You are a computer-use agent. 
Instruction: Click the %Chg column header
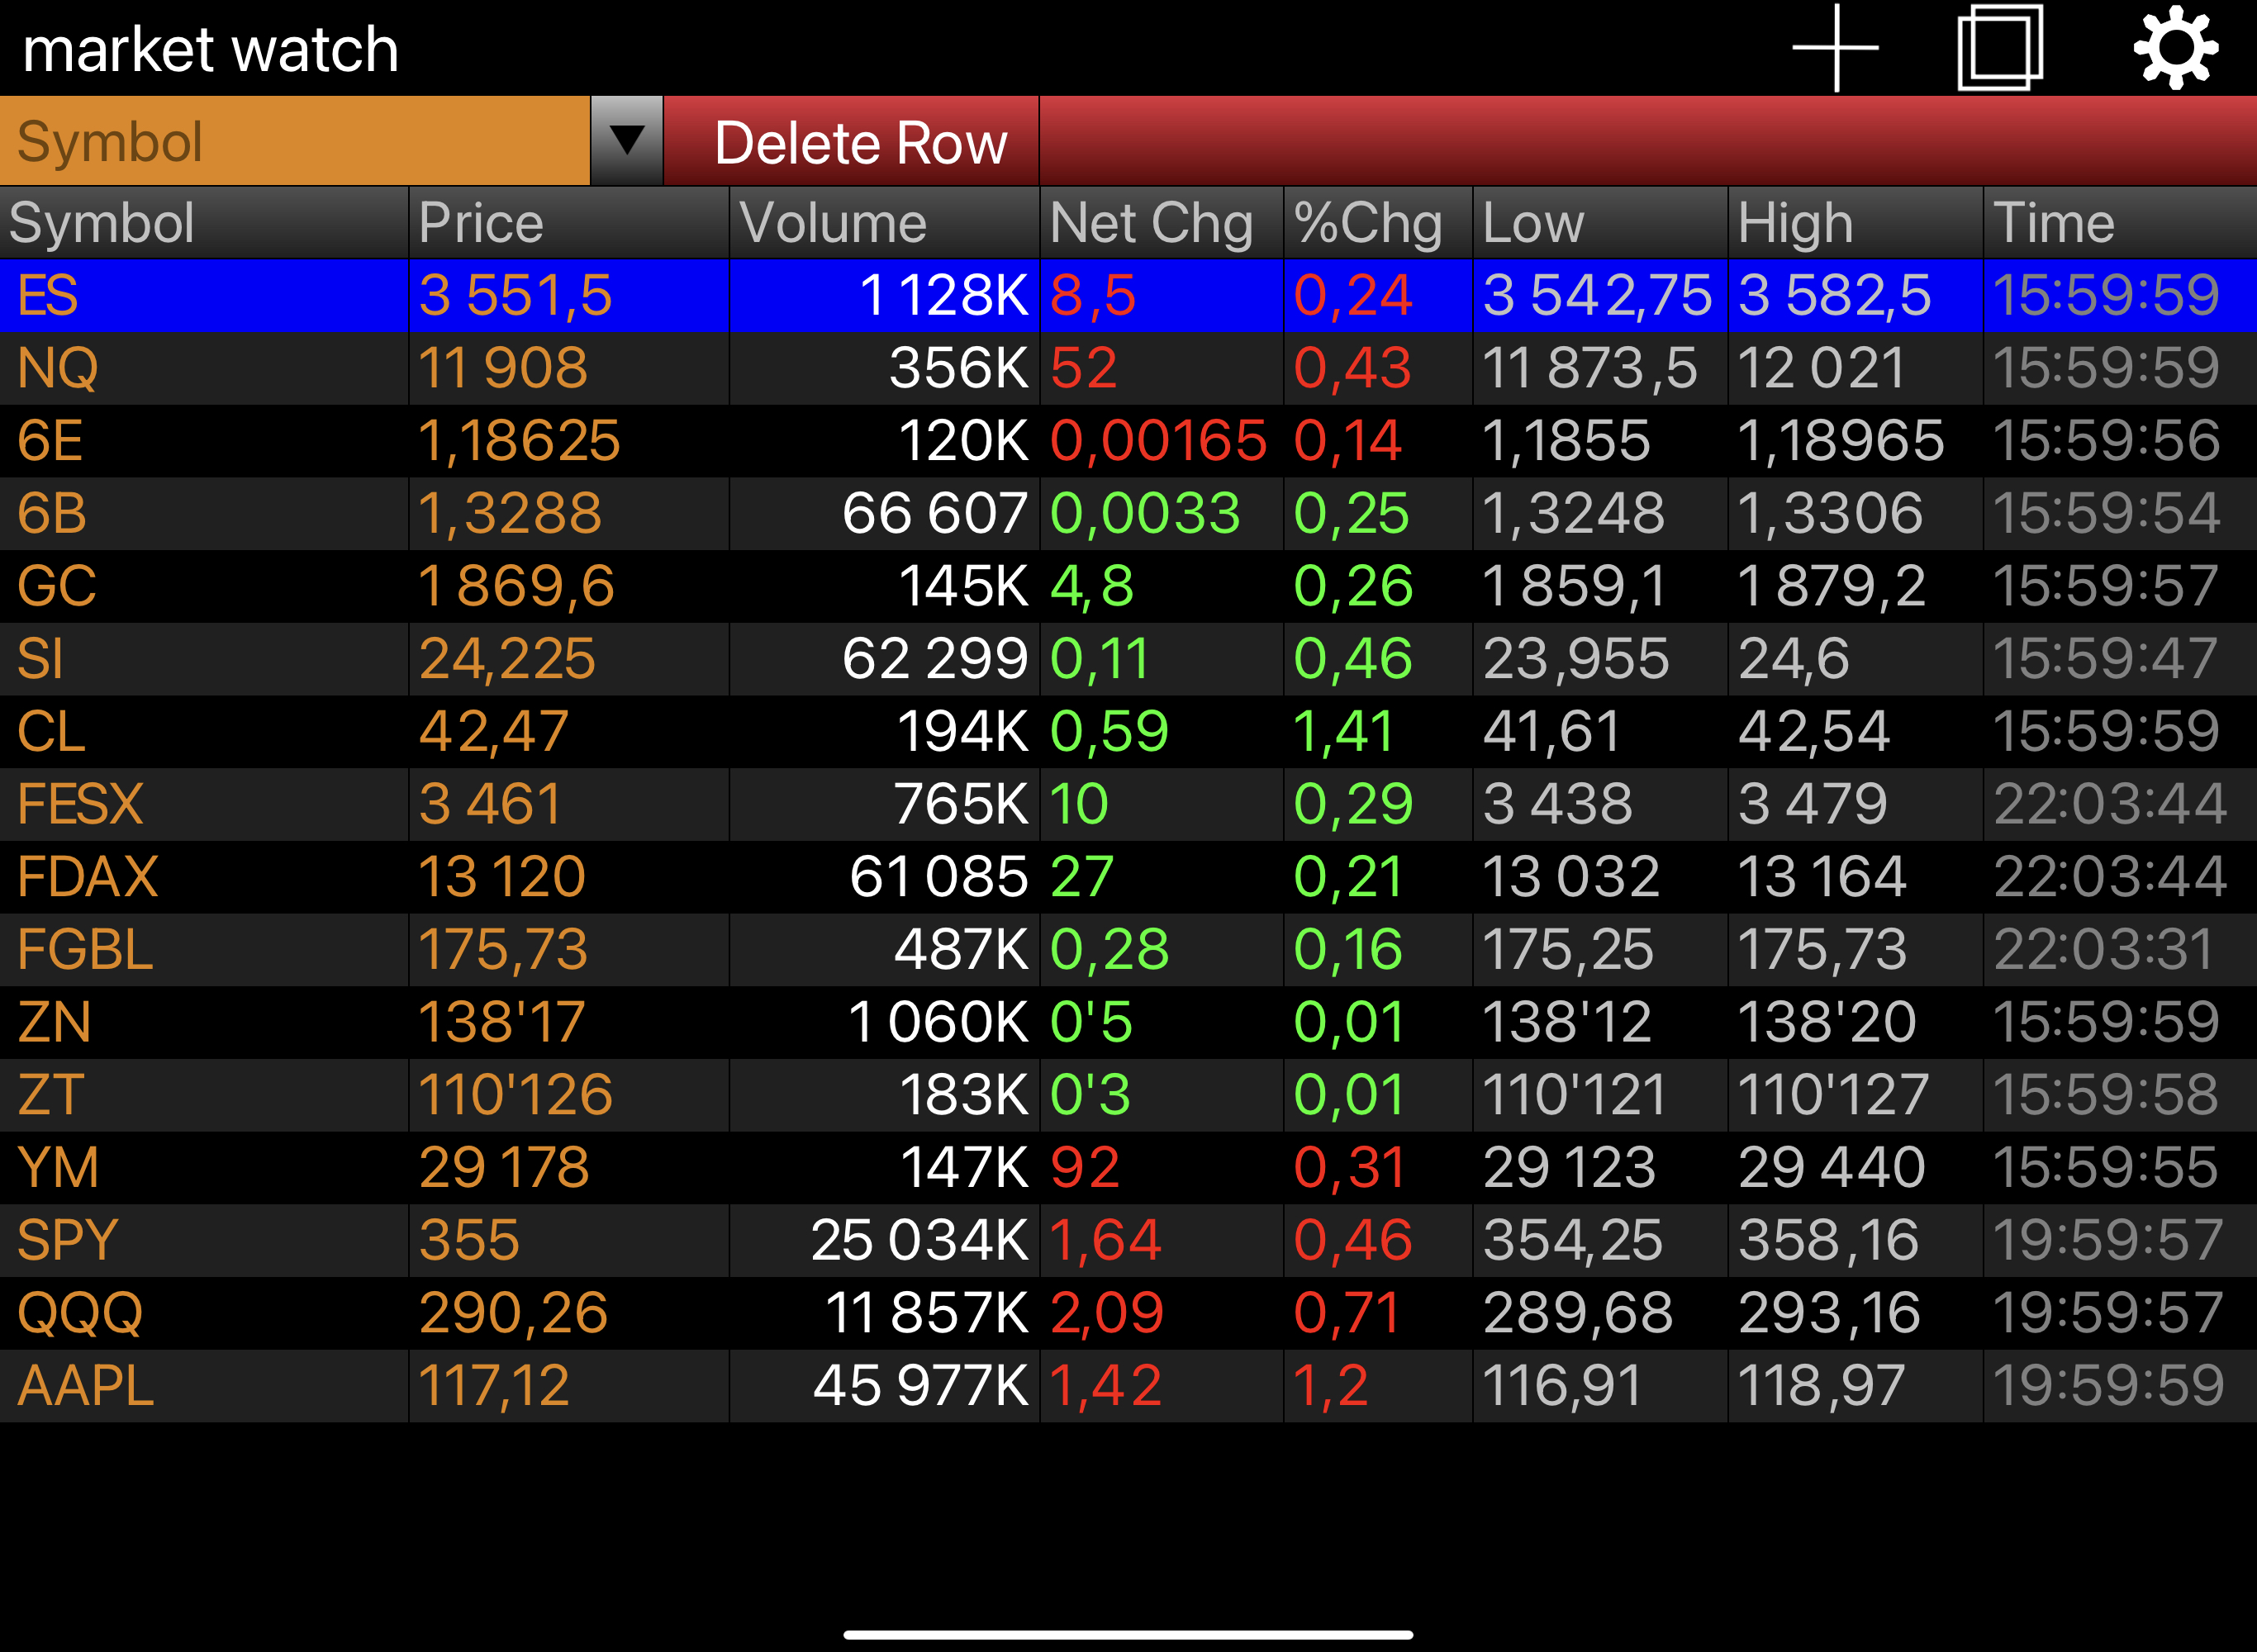click(x=1377, y=222)
